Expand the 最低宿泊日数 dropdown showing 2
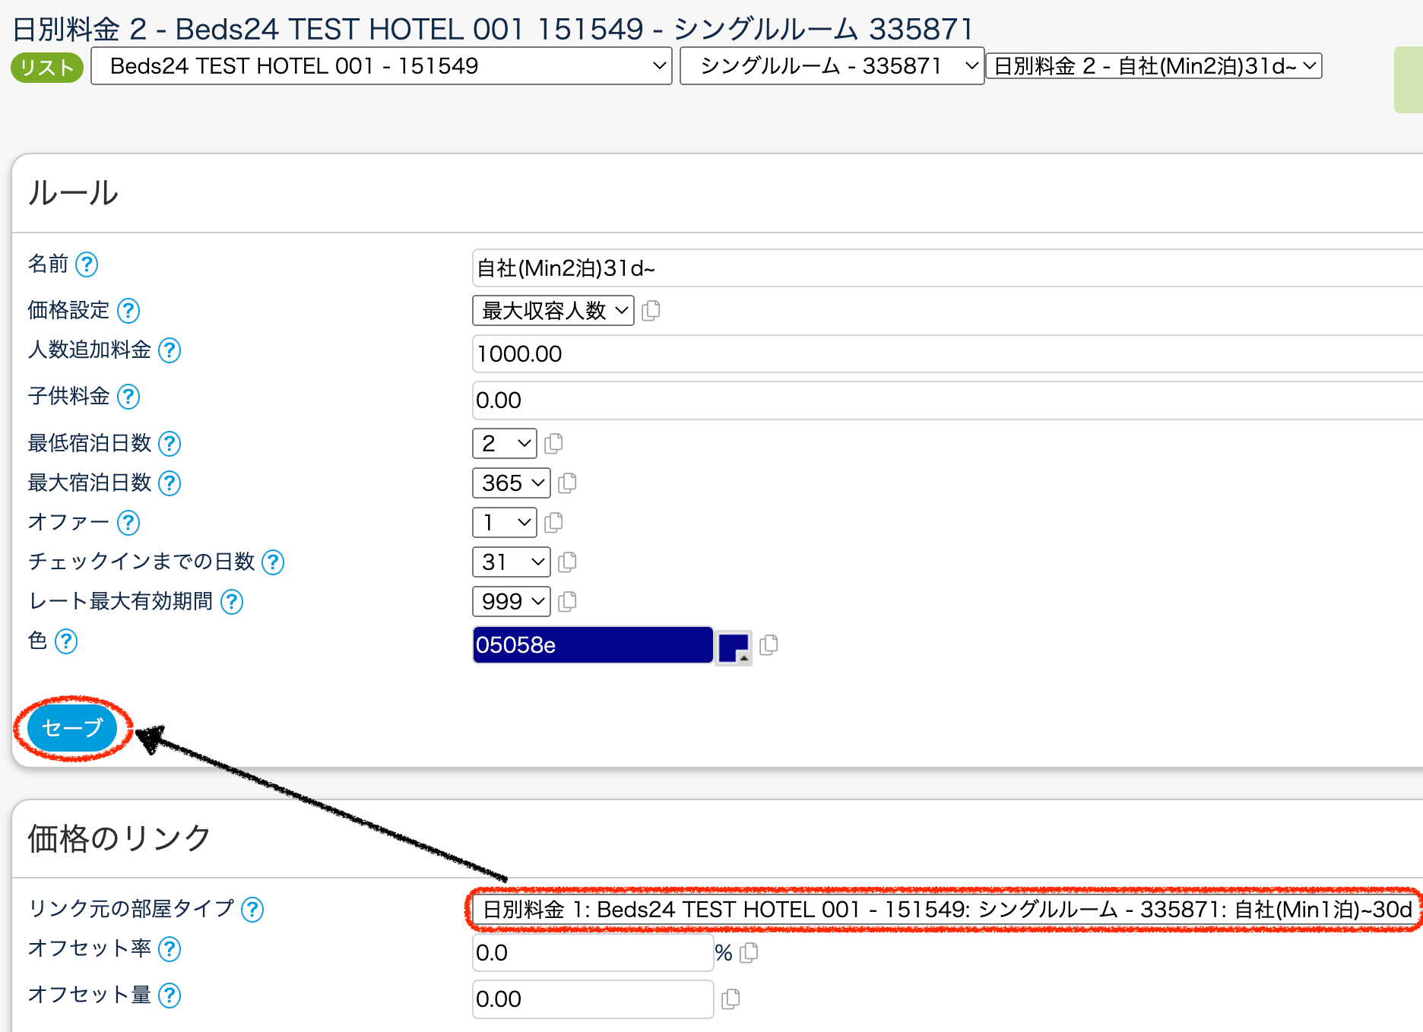This screenshot has width=1423, height=1032. [x=504, y=444]
